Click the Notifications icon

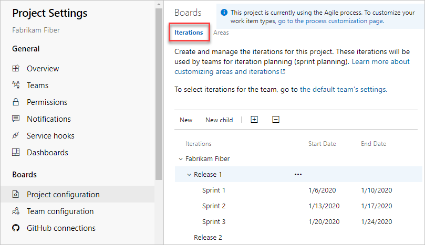pyautogui.click(x=16, y=119)
